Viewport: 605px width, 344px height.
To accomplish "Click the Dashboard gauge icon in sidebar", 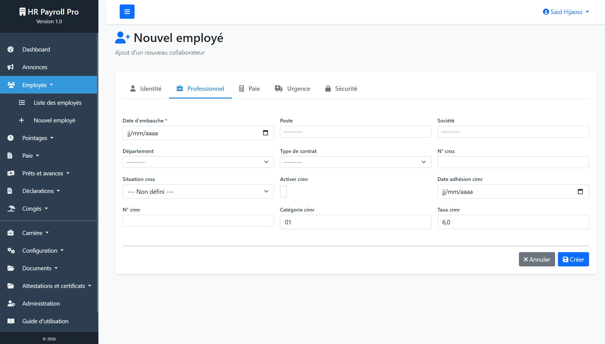I will [11, 50].
